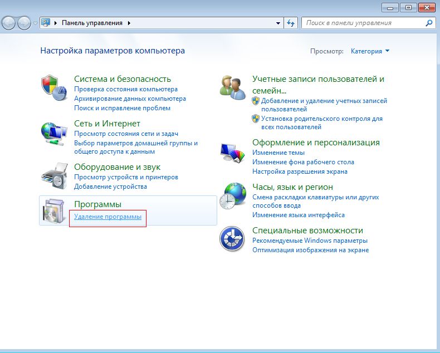Click Смена раскладки клавиатуры link

(x=316, y=201)
